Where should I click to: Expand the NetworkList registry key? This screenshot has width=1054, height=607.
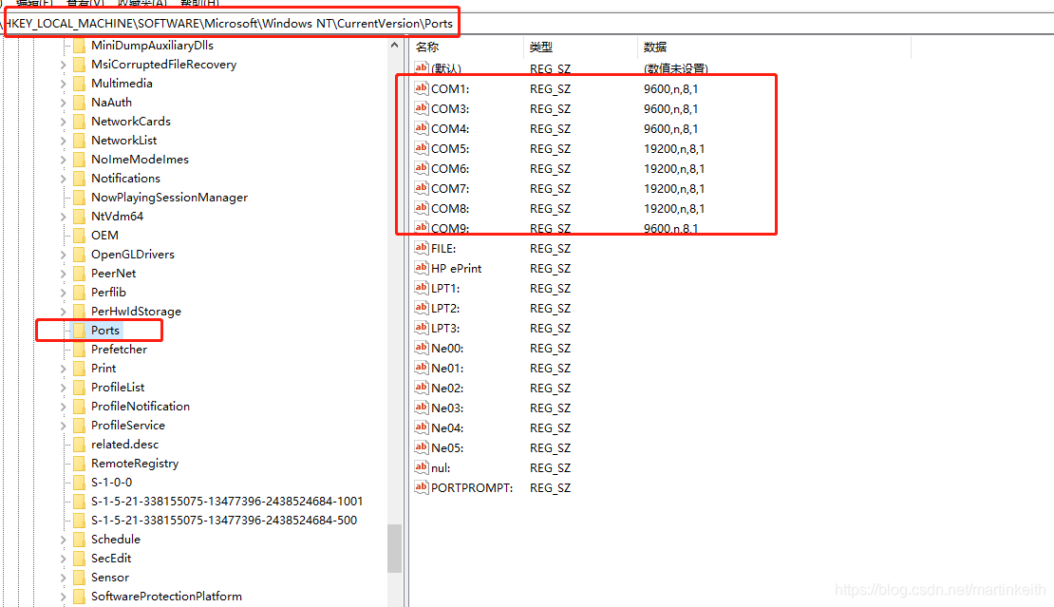64,142
